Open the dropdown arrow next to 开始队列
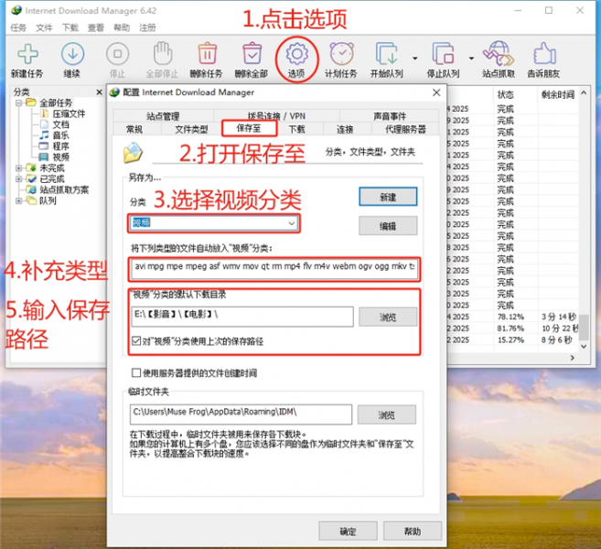601x549 pixels. [x=415, y=59]
